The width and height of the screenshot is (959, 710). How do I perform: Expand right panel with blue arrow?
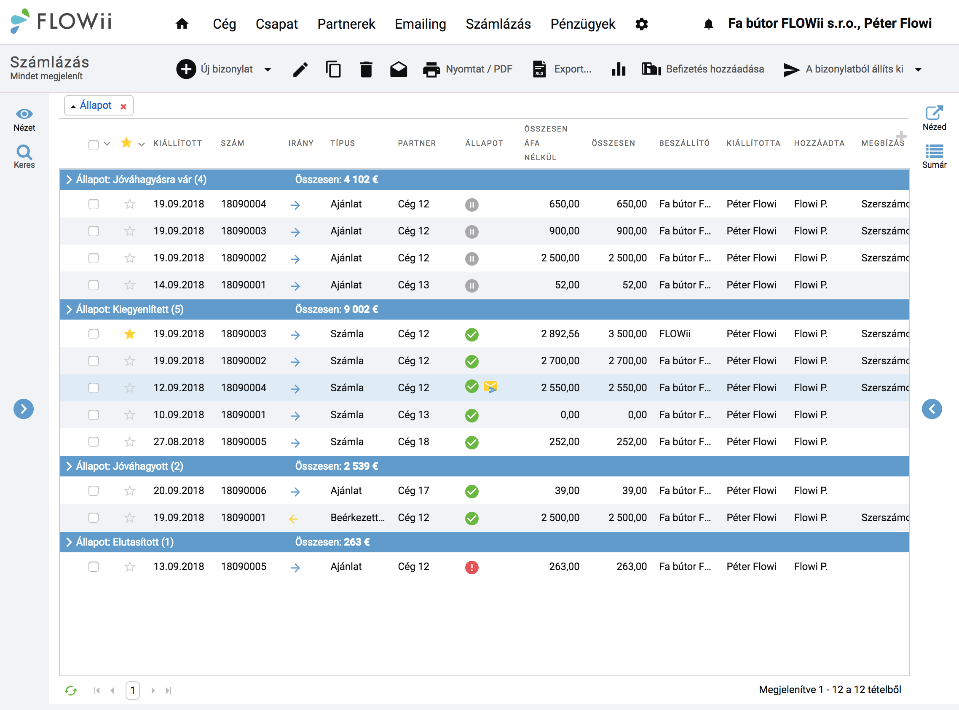[932, 409]
